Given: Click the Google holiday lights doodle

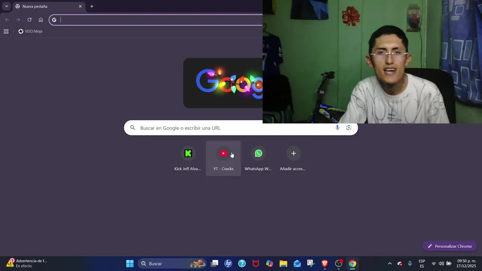Looking at the screenshot, I should click(x=223, y=83).
